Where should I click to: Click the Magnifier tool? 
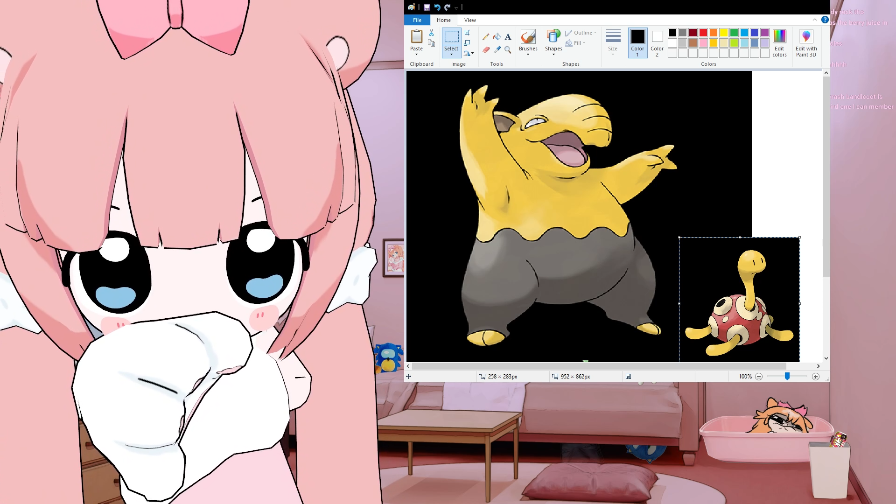click(x=508, y=49)
